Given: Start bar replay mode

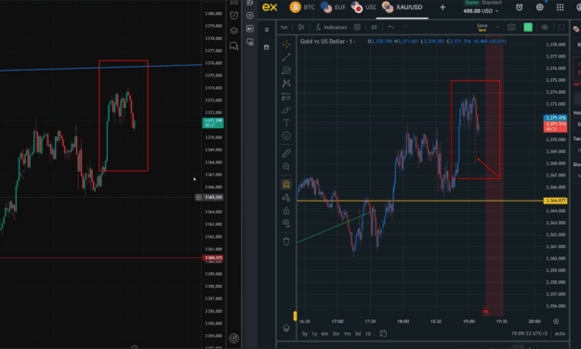Looking at the screenshot, I should [x=374, y=28].
